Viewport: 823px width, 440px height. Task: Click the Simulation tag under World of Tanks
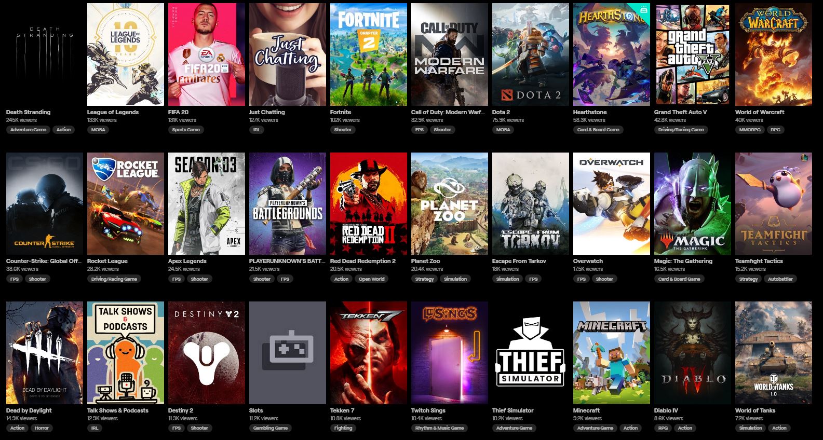coord(751,428)
